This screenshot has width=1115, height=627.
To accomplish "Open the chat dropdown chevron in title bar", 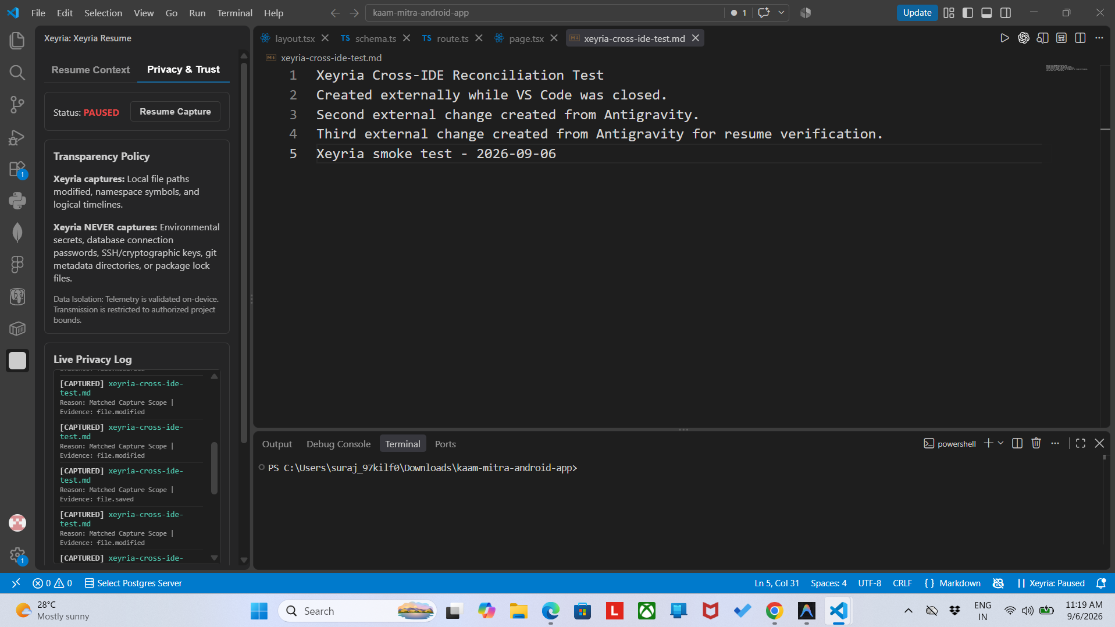I will point(781,13).
